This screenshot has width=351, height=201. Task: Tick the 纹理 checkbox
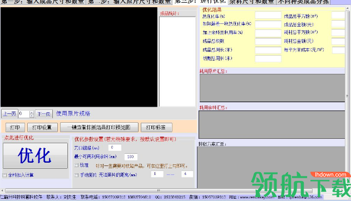click(77, 165)
